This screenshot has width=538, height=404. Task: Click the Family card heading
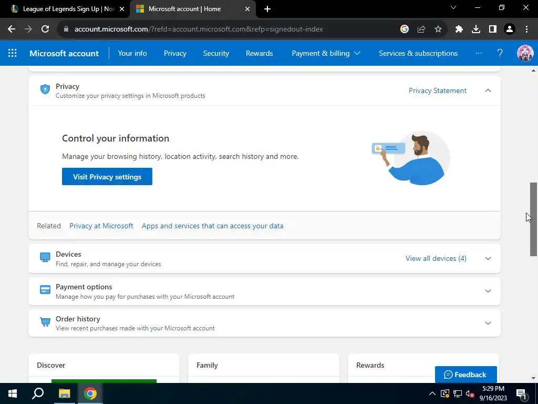(207, 365)
